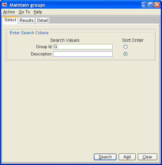Click into the Description text field

click(83, 54)
